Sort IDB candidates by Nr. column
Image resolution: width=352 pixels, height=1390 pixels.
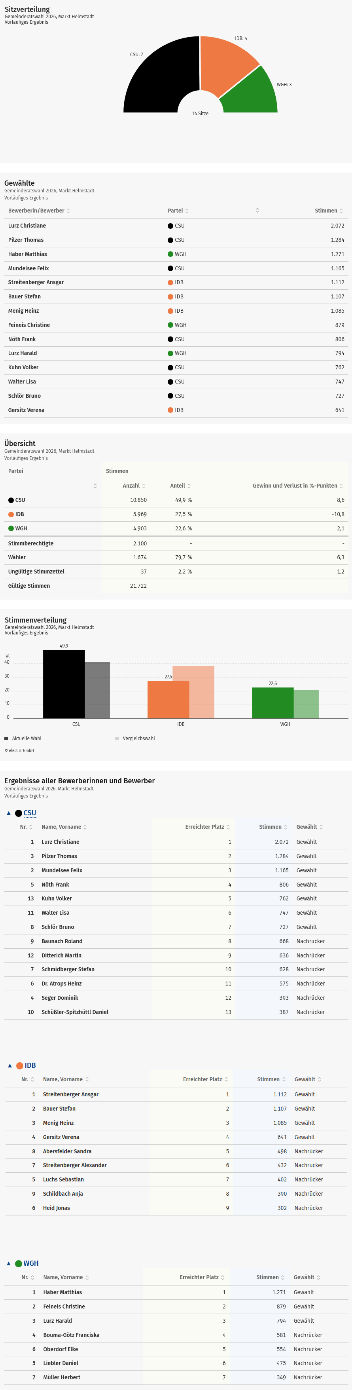pyautogui.click(x=28, y=1080)
